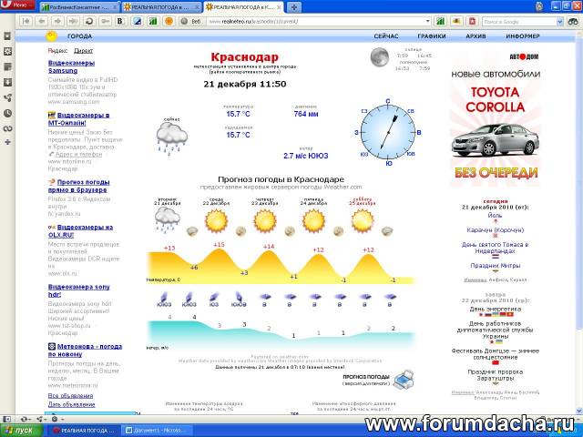Go to the АРХИВ section

[476, 36]
